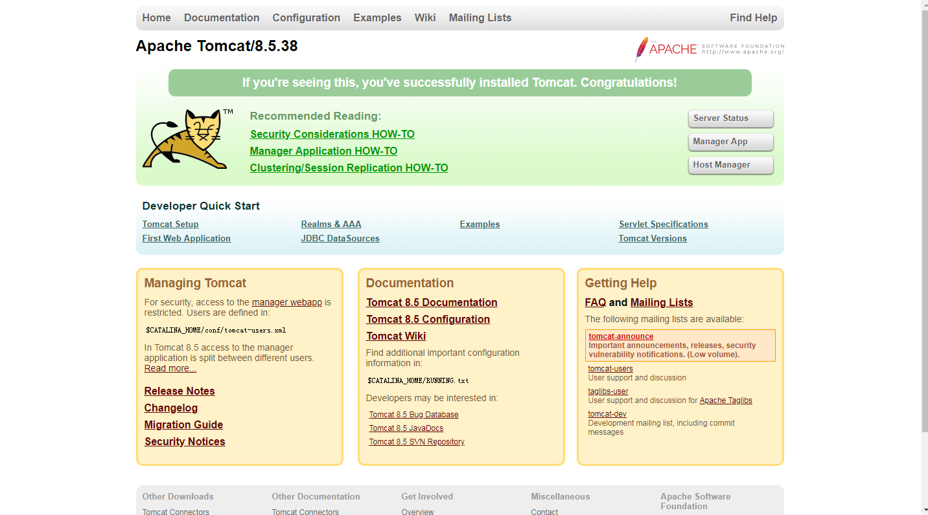The image size is (928, 515).
Task: Click the Get Involved footer heading
Action: coord(427,497)
